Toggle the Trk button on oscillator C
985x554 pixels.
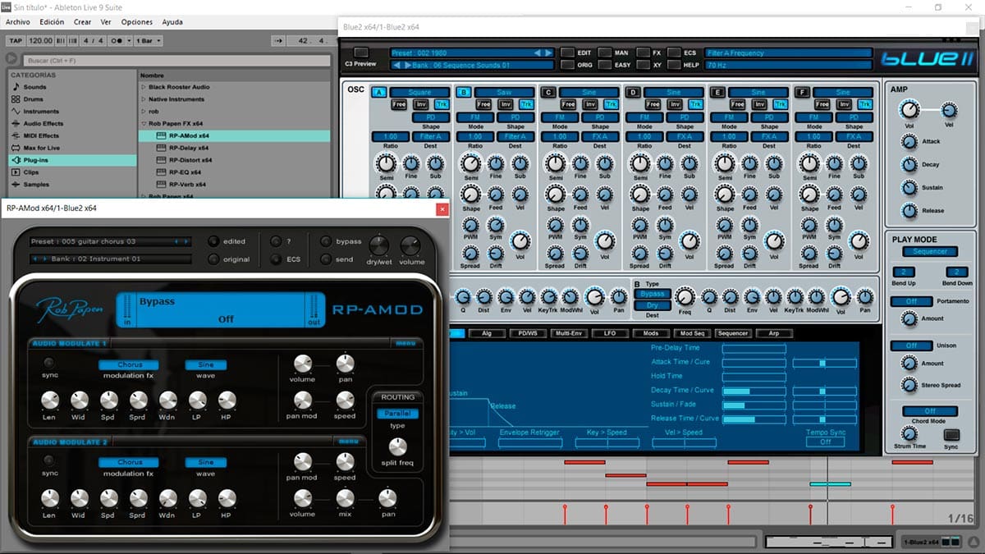[612, 104]
